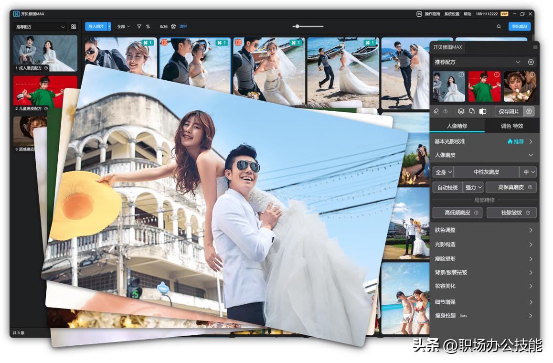Viewport: 553px width, 363px height.
Task: Enable 自动祛斑 auto blemish removal
Action: pyautogui.click(x=447, y=187)
